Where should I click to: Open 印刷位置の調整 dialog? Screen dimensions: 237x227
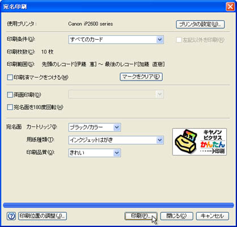coord(43,216)
